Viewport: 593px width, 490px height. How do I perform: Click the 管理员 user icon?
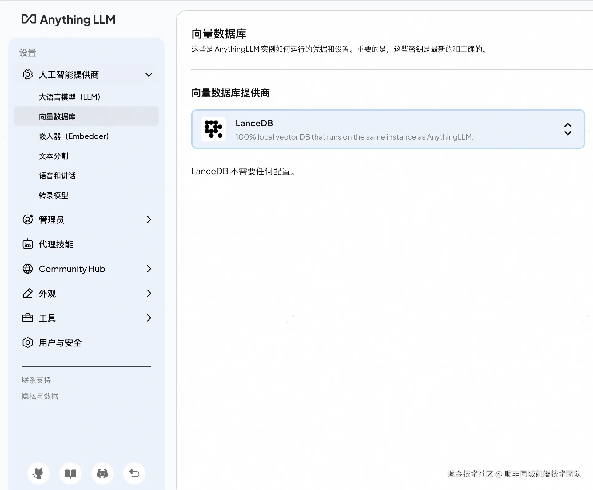click(x=28, y=219)
